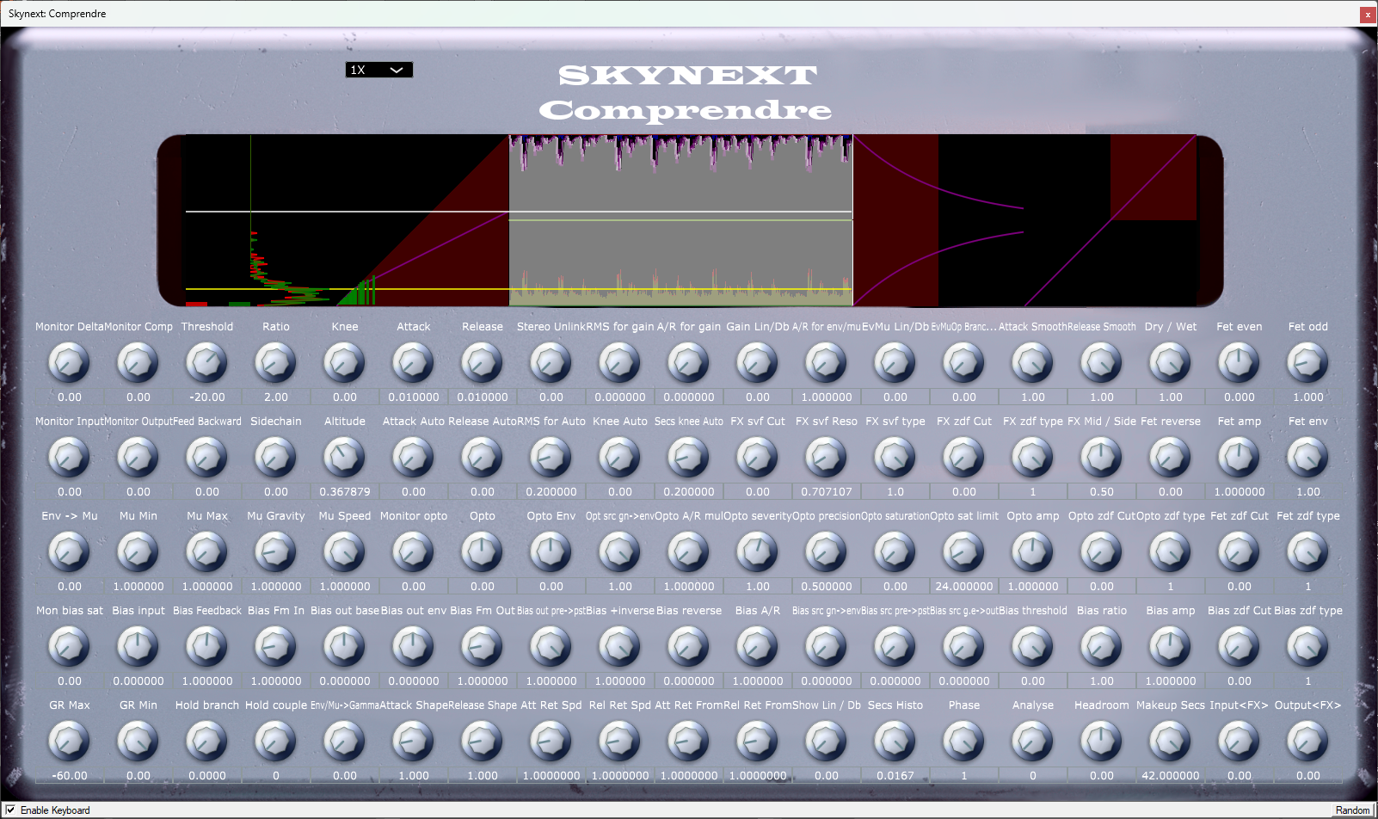Click the Opto amp knob
This screenshot has height=819, width=1378.
point(1032,551)
